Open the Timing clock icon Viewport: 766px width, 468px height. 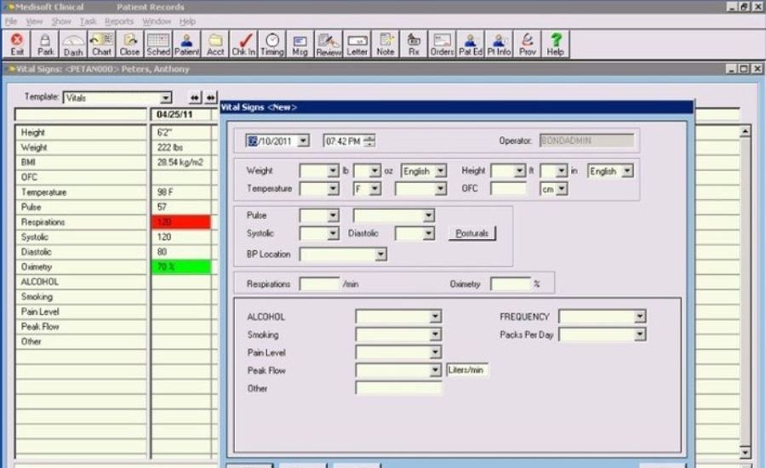tap(272, 44)
